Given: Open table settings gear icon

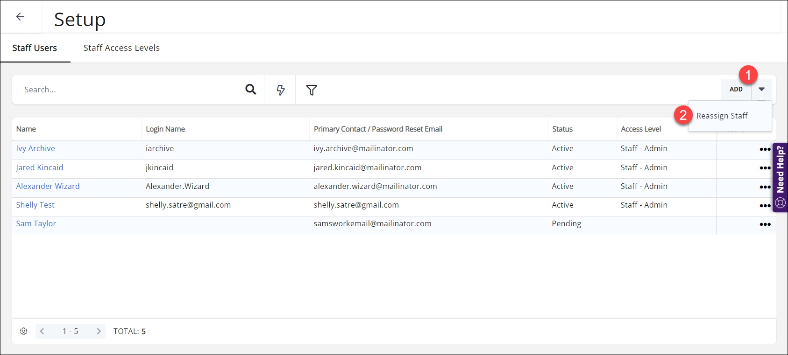Looking at the screenshot, I should click(x=24, y=331).
